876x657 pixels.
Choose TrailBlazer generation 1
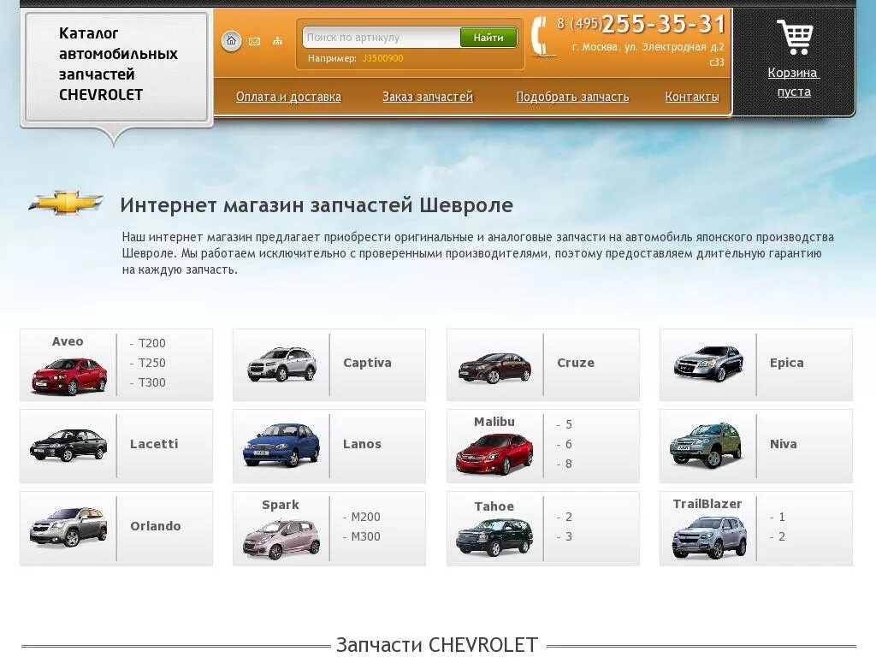(782, 517)
